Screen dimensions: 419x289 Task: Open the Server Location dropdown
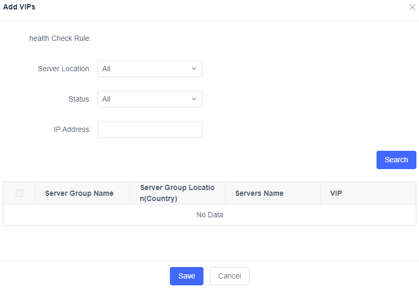tap(144, 69)
